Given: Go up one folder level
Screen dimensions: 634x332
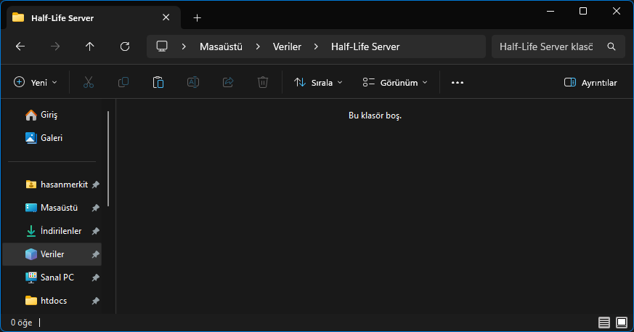Looking at the screenshot, I should coord(90,46).
